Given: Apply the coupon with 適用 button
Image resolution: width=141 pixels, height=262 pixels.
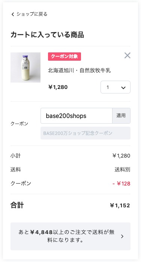Looking at the screenshot, I should (121, 116).
